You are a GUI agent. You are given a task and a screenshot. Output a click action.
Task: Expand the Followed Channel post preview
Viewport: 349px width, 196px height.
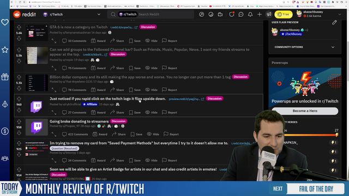[x=54, y=68]
